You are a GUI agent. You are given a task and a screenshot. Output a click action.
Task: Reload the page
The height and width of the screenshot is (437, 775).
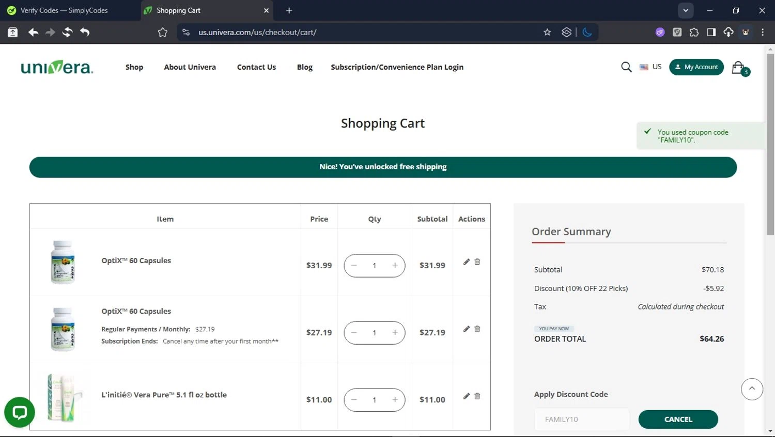pos(67,32)
